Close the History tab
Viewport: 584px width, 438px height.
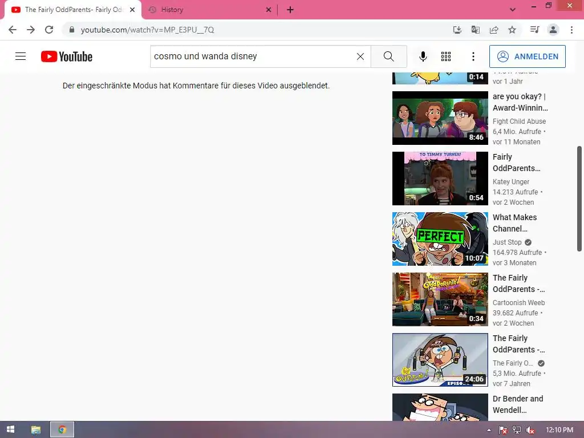[269, 10]
